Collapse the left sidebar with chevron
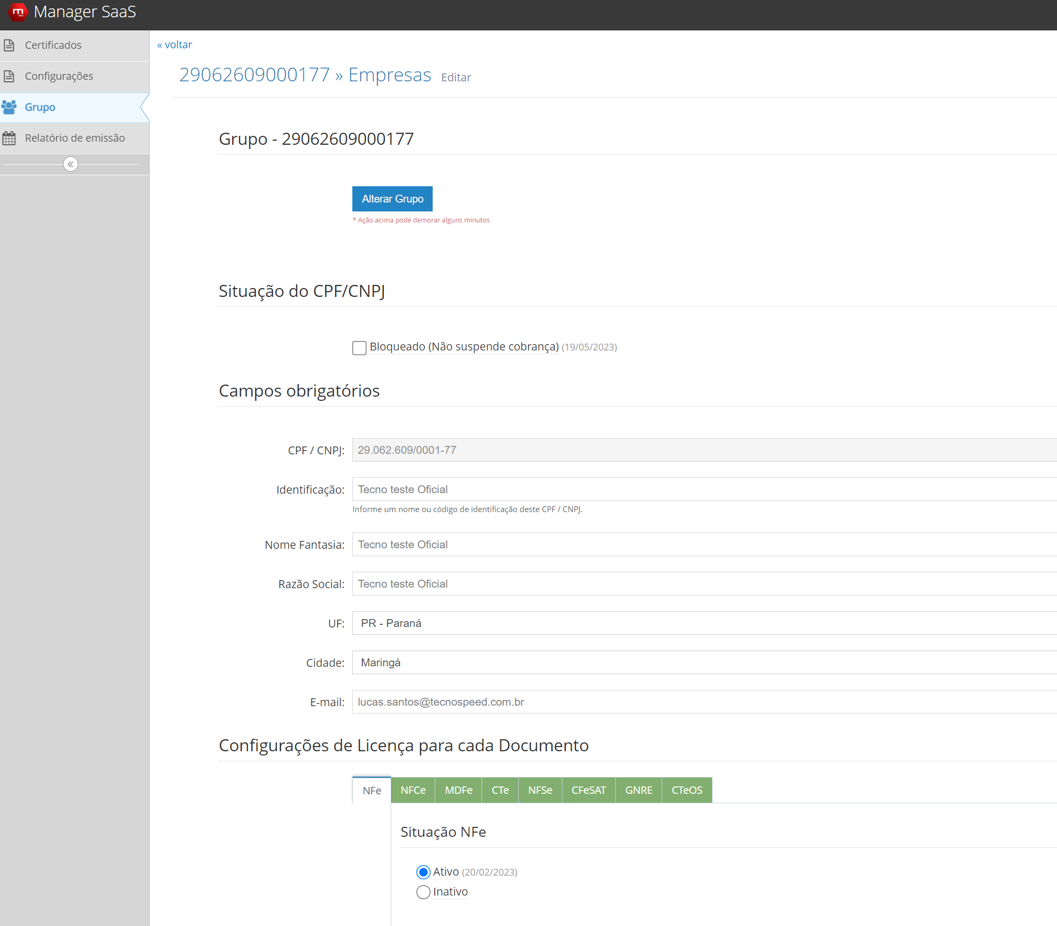This screenshot has width=1057, height=926. (70, 164)
